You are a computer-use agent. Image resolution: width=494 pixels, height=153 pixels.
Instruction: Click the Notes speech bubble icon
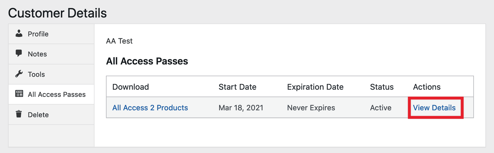19,54
